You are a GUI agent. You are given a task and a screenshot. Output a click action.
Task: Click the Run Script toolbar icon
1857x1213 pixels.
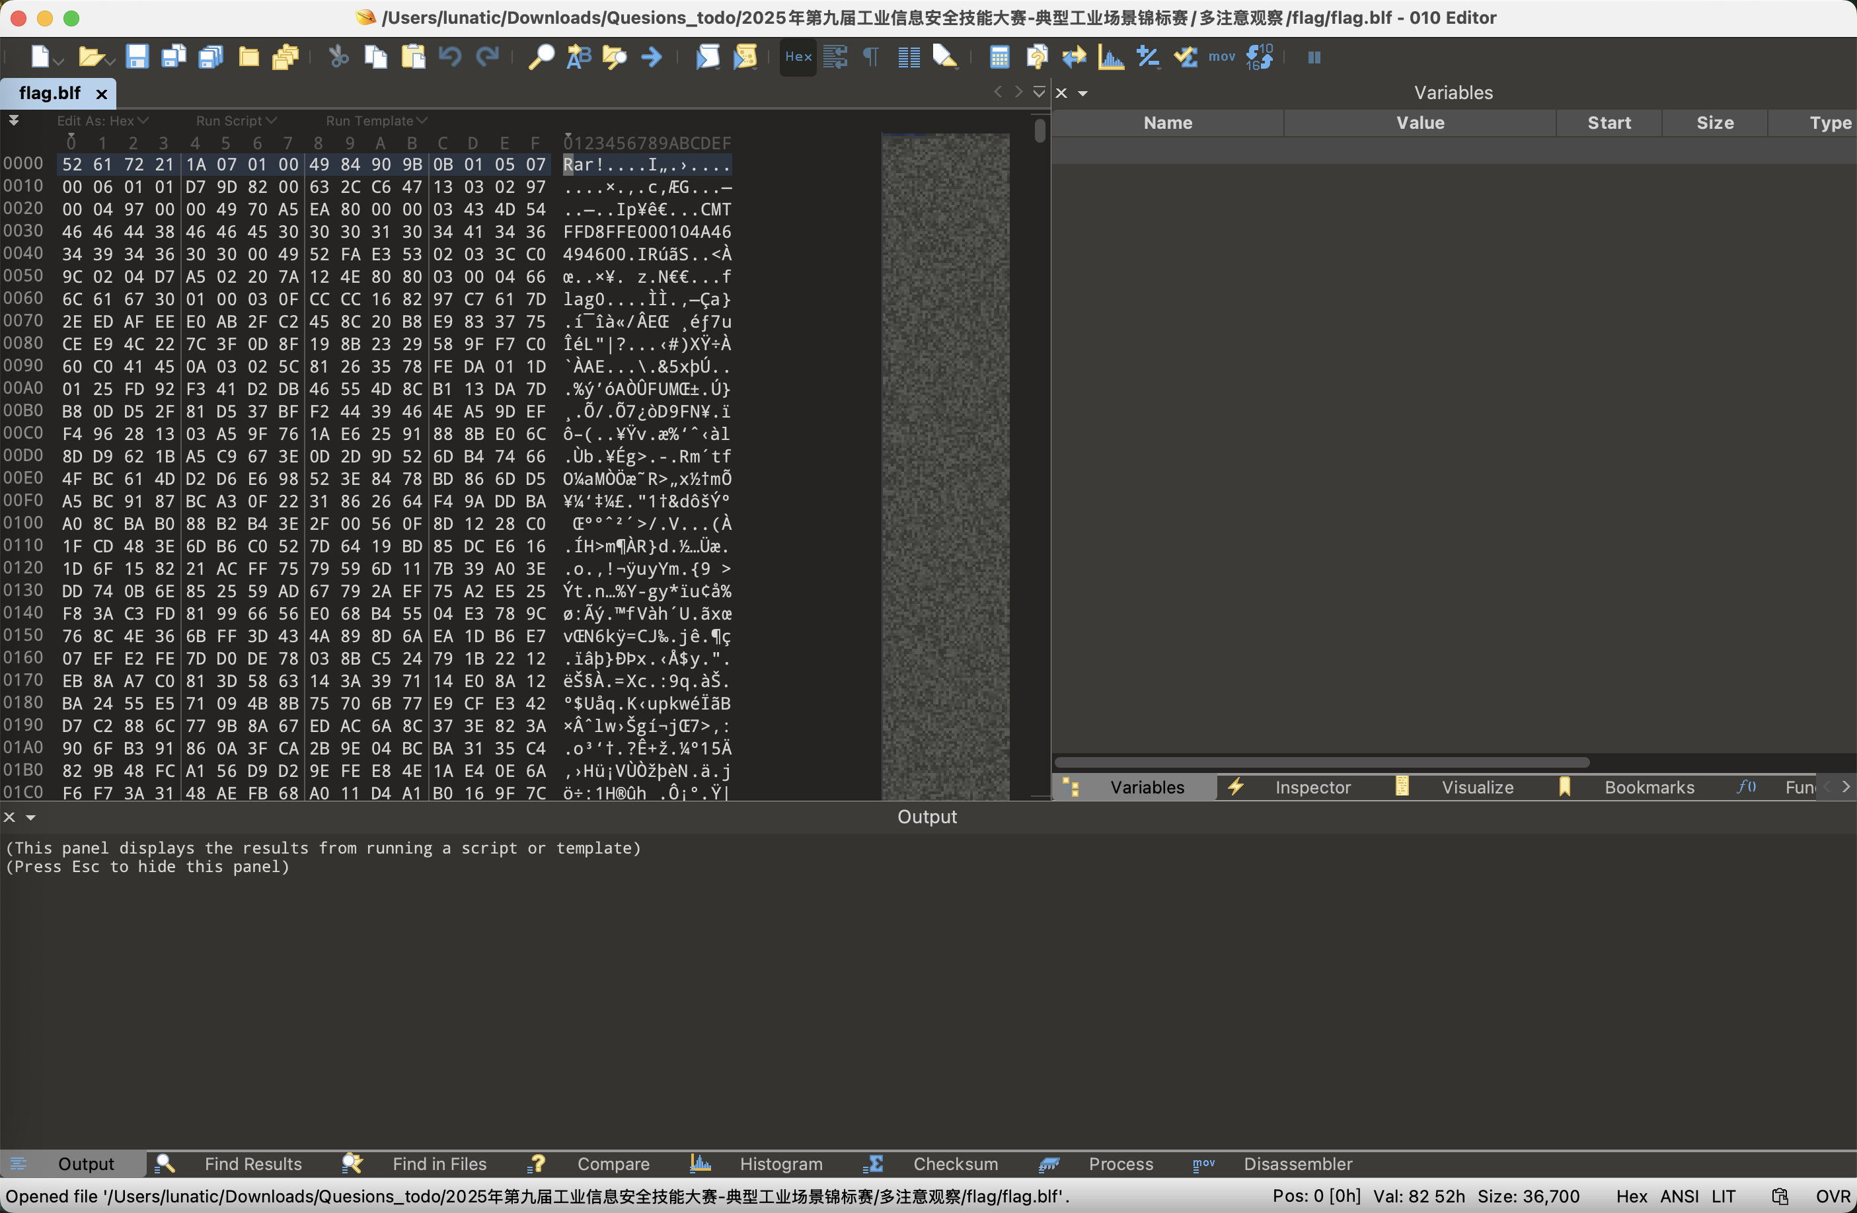(708, 56)
